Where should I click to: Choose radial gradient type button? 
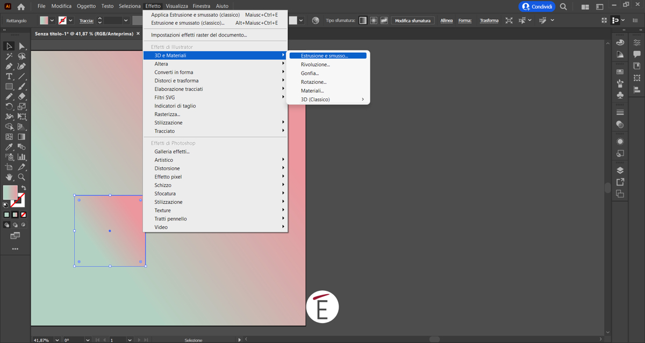[374, 20]
